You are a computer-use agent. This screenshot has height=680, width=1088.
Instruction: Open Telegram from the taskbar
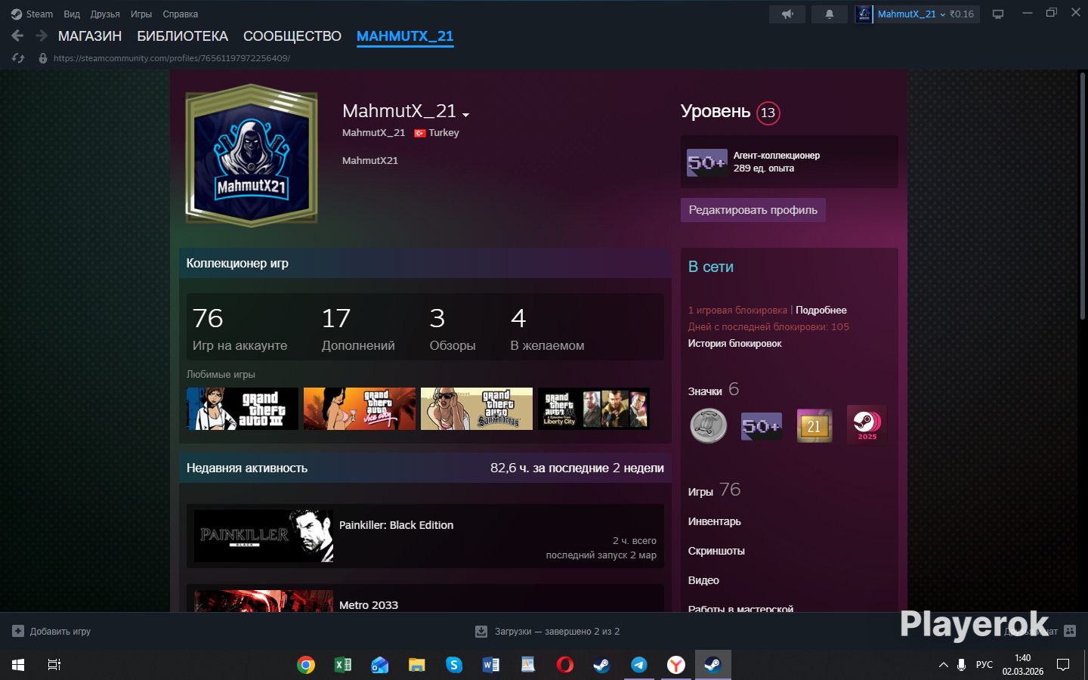click(x=639, y=665)
